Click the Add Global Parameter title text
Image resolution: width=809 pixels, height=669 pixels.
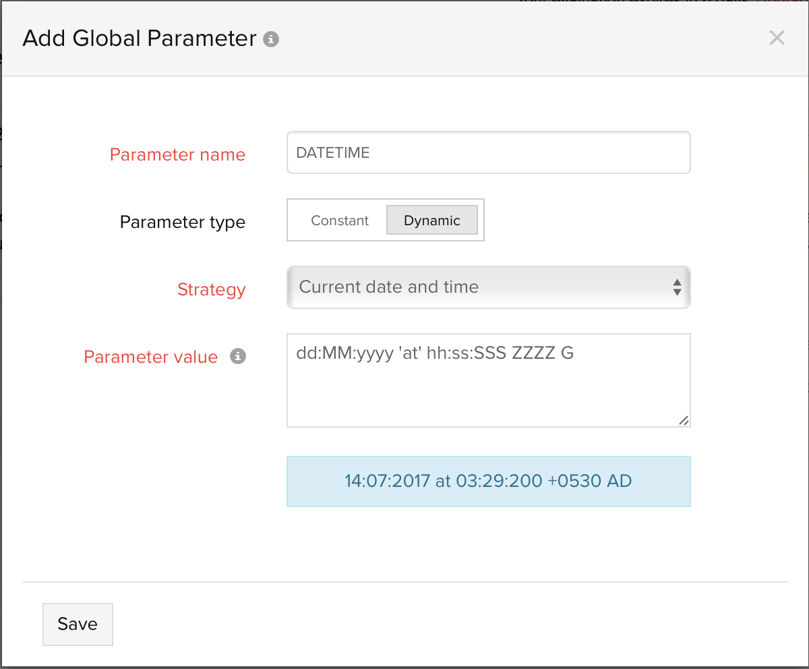pos(140,38)
